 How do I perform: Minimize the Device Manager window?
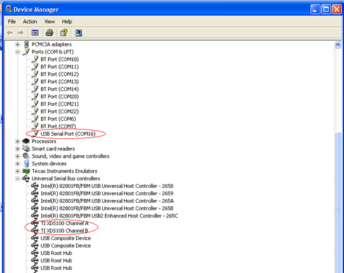point(315,9)
